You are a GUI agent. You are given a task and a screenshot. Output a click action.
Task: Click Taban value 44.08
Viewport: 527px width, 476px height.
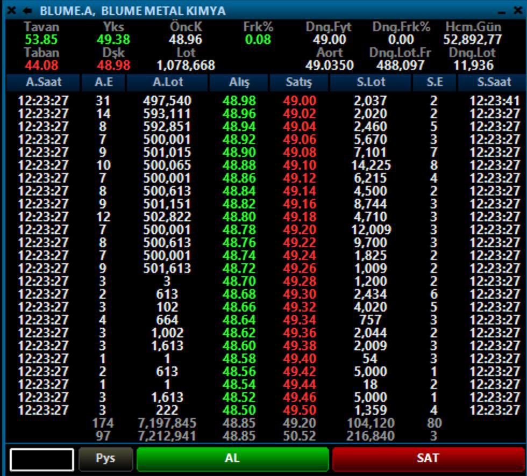click(x=41, y=66)
